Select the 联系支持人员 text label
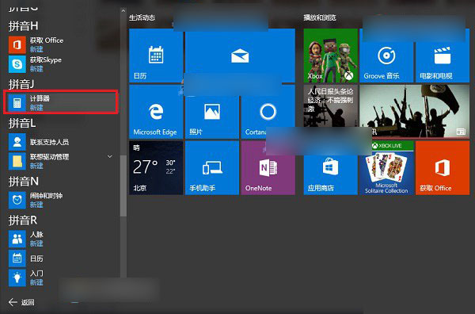Screen dimensions: 475x314 pos(49,142)
